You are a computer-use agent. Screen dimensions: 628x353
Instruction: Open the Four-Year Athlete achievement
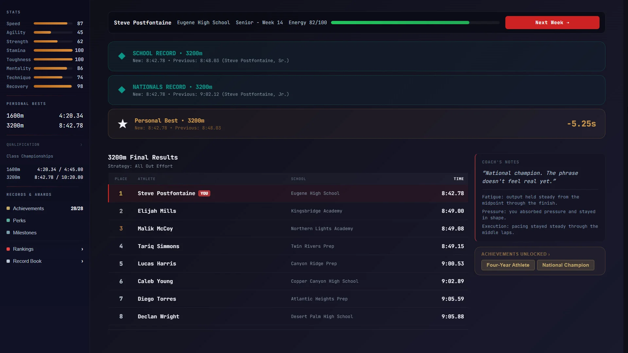tap(508, 265)
